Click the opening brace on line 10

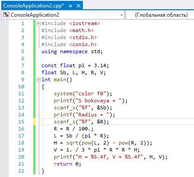(x=43, y=87)
